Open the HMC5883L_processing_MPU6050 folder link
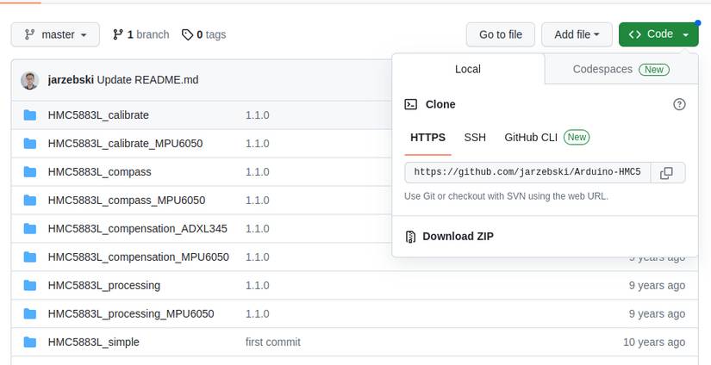Viewport: 711px width, 365px height. click(x=131, y=313)
